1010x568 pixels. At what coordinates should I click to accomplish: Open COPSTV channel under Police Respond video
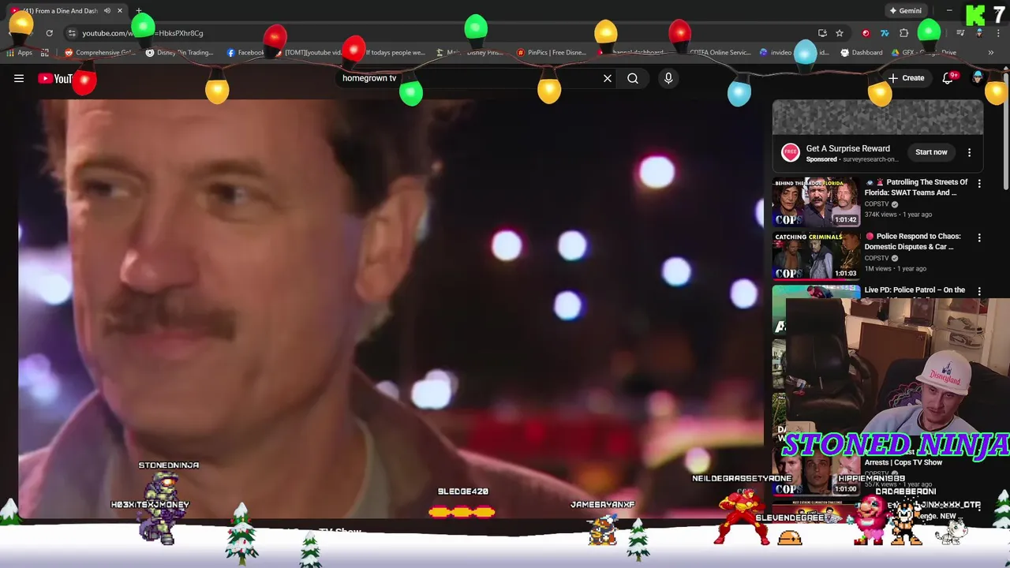point(877,258)
